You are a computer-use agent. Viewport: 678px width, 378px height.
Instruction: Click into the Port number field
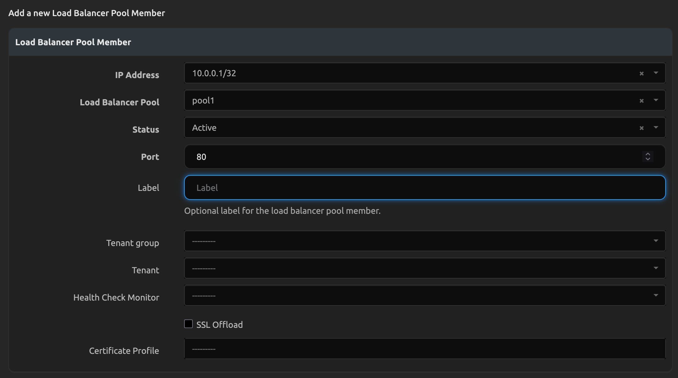(404, 157)
